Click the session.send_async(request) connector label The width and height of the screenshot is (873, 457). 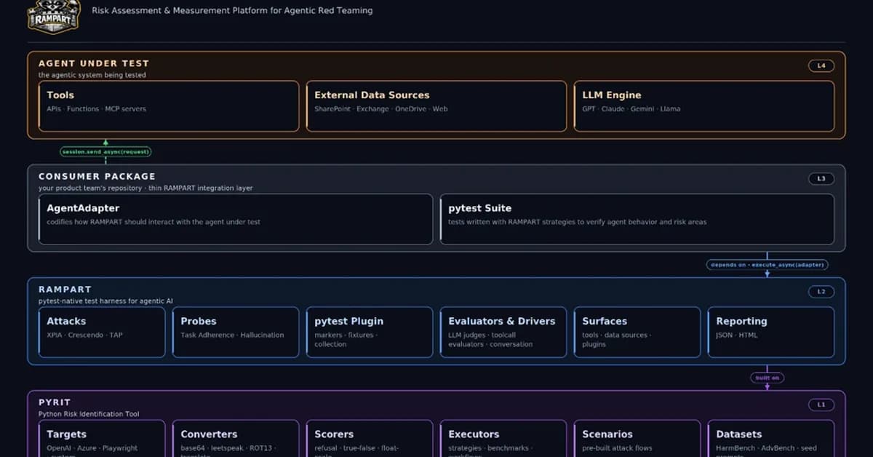pyautogui.click(x=105, y=152)
